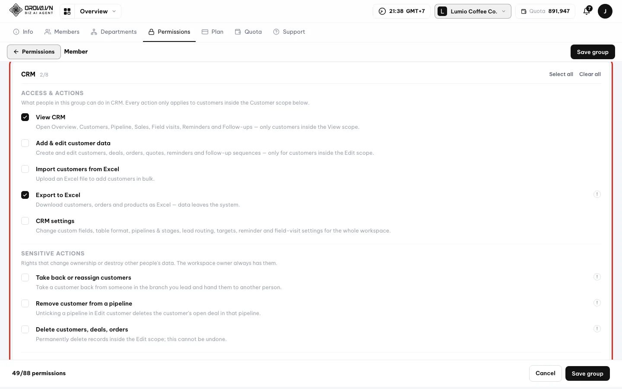Open the user avatar J menu
Screen dimensions: 622x389
[605, 11]
